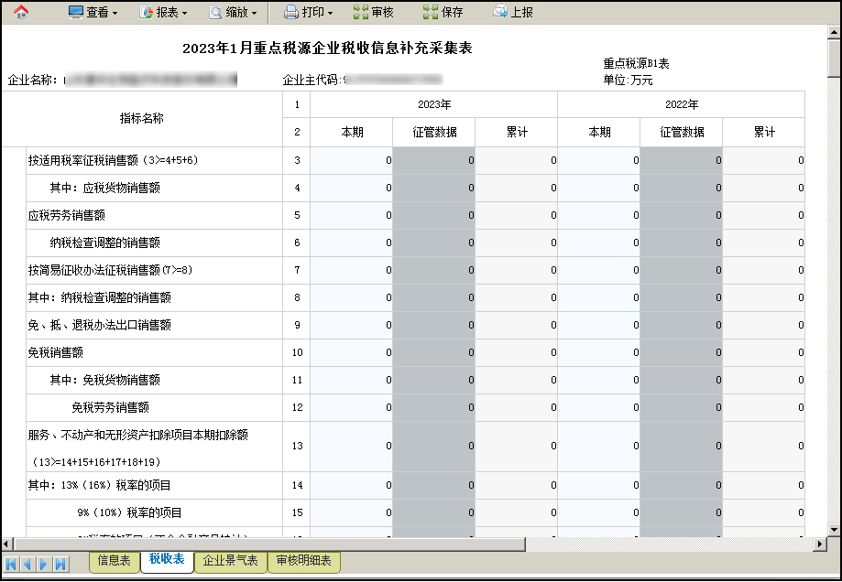The height and width of the screenshot is (582, 842).
Task: Jump to the last sheet tab
Action: click(60, 564)
